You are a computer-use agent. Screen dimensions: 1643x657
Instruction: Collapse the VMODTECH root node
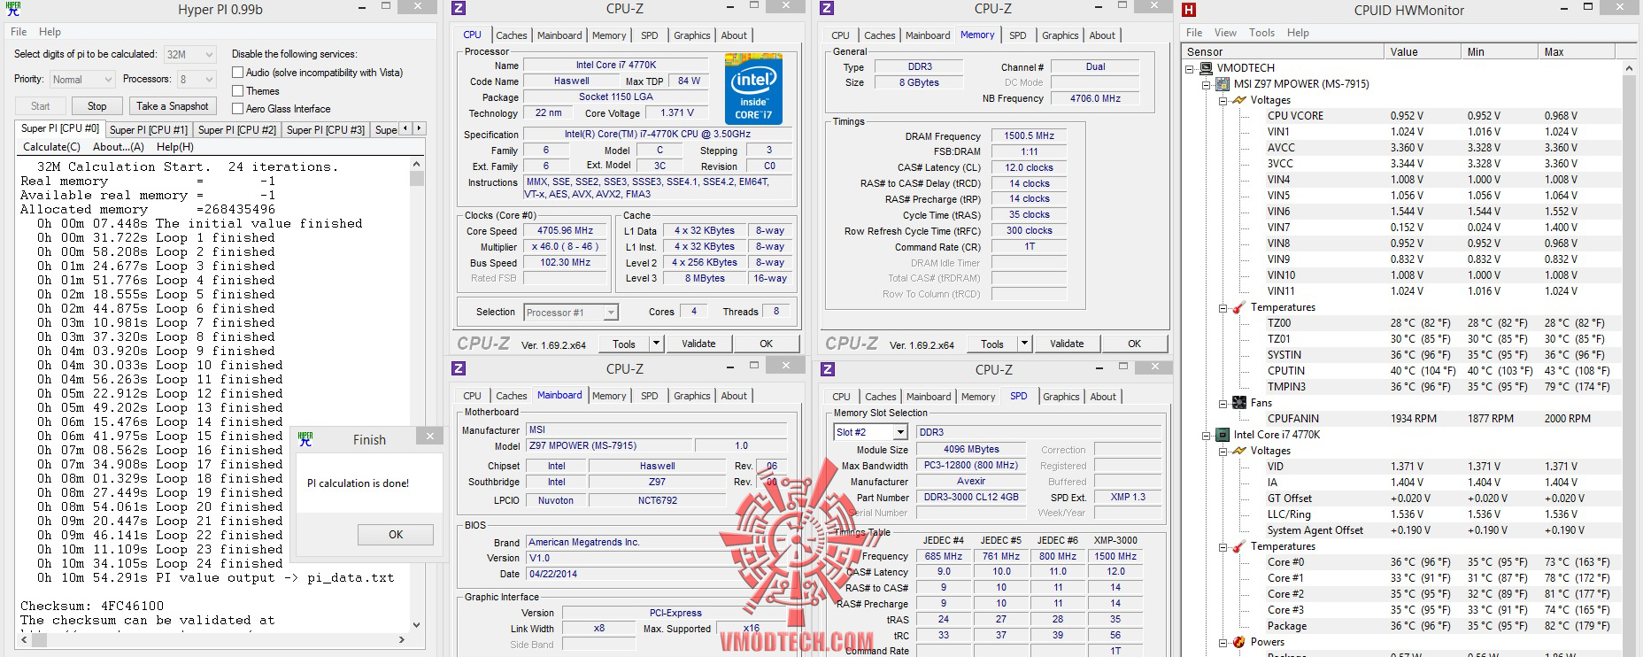tap(1189, 69)
